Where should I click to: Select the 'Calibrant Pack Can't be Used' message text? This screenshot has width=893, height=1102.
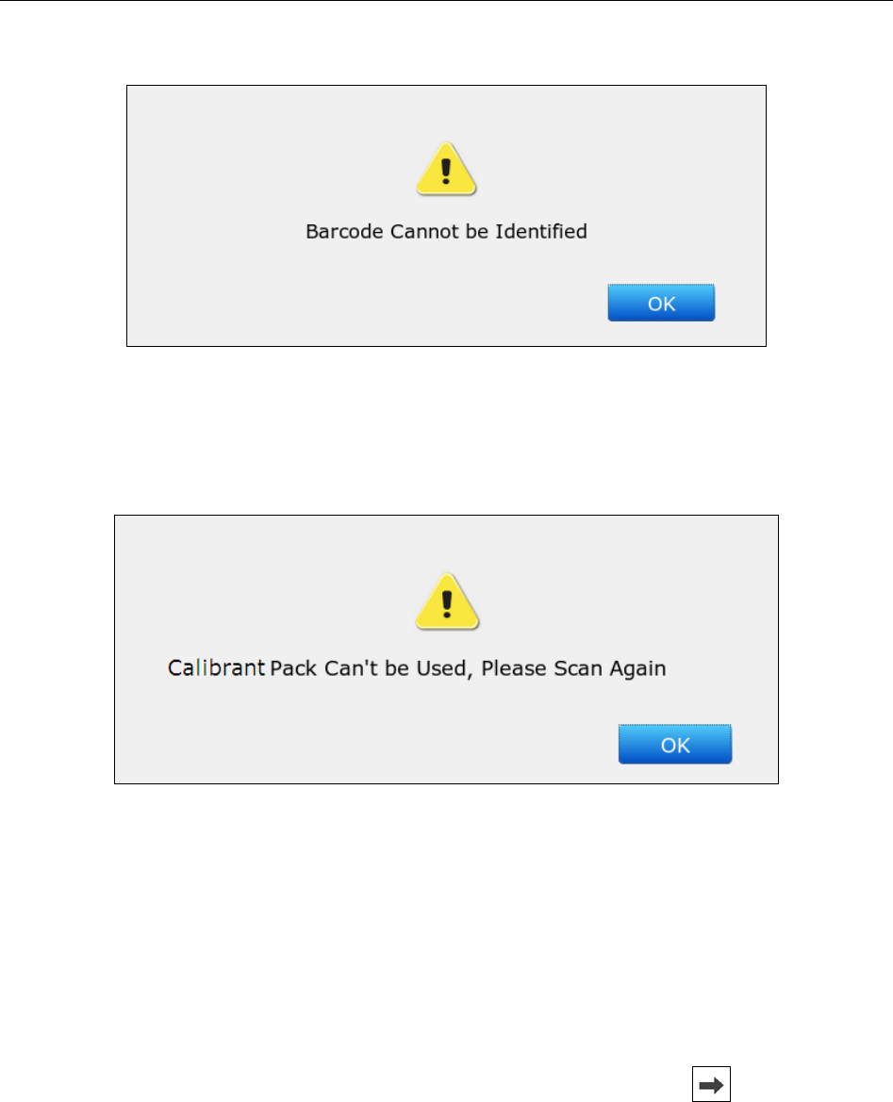317,667
